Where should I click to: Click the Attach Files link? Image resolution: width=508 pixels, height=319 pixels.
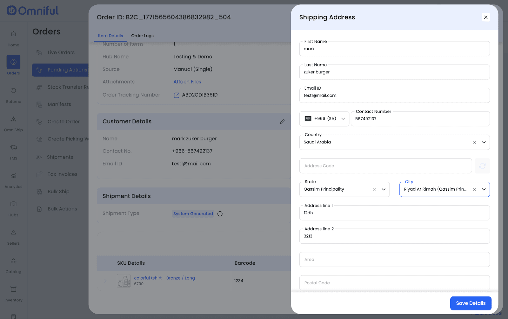[x=187, y=82]
